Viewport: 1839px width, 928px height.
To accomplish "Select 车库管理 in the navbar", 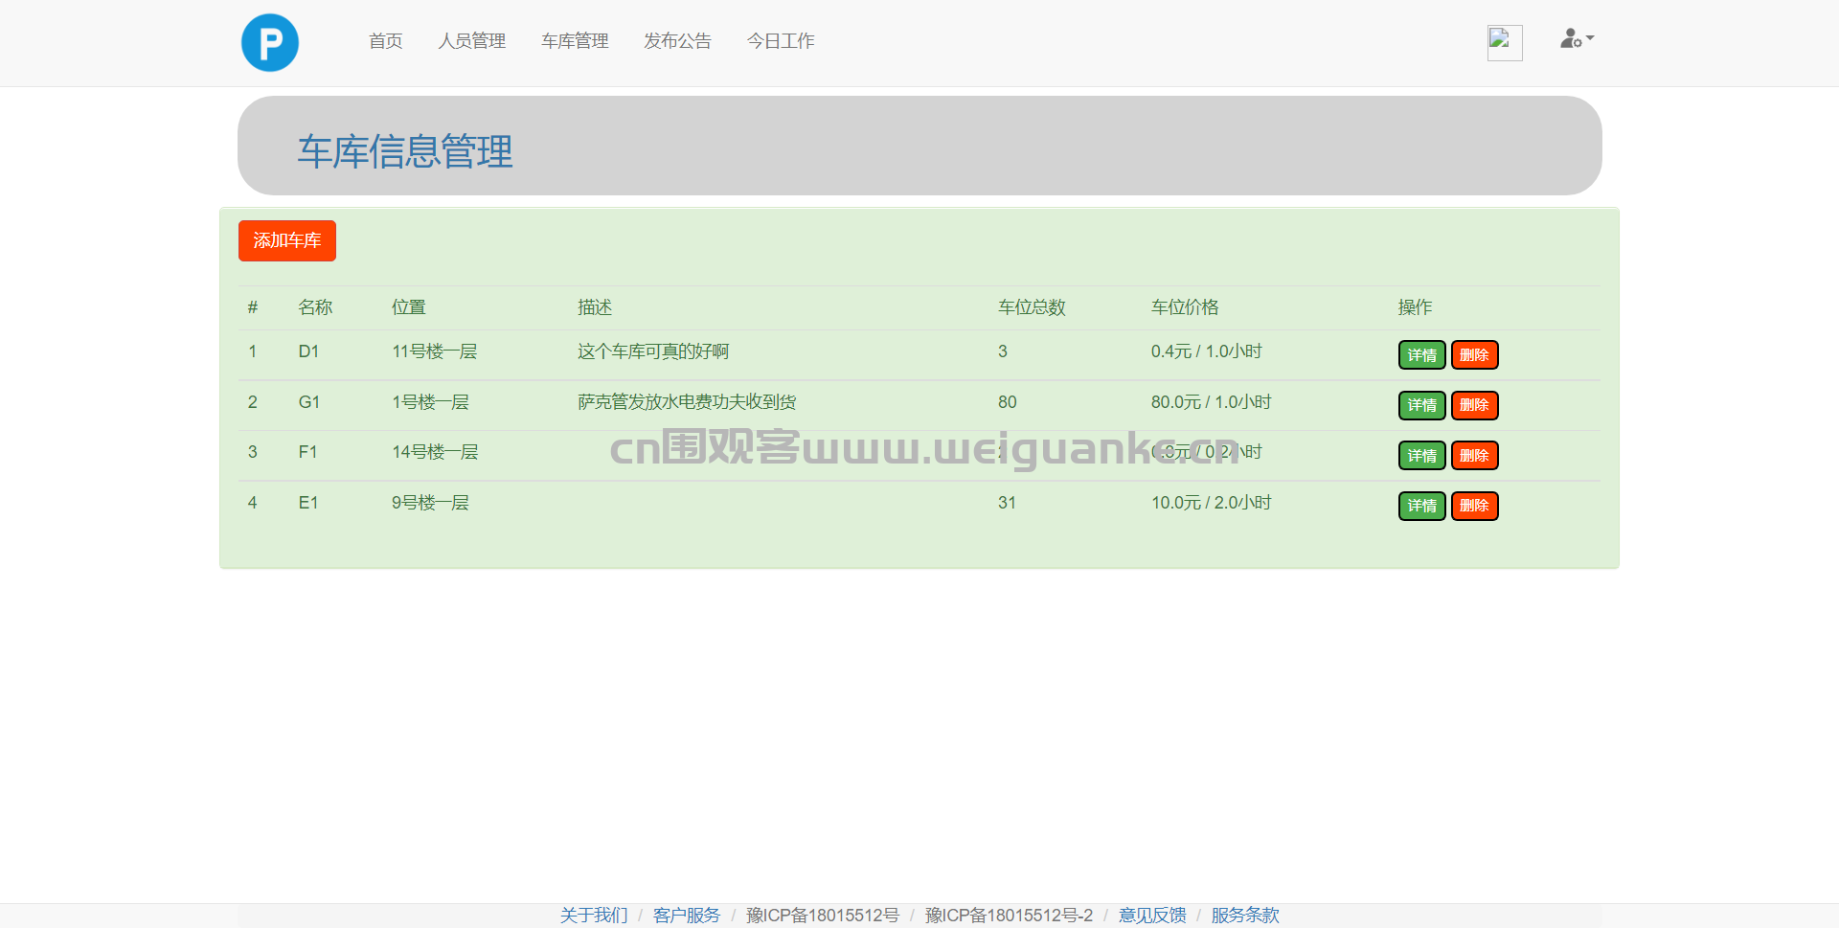I will pos(575,41).
